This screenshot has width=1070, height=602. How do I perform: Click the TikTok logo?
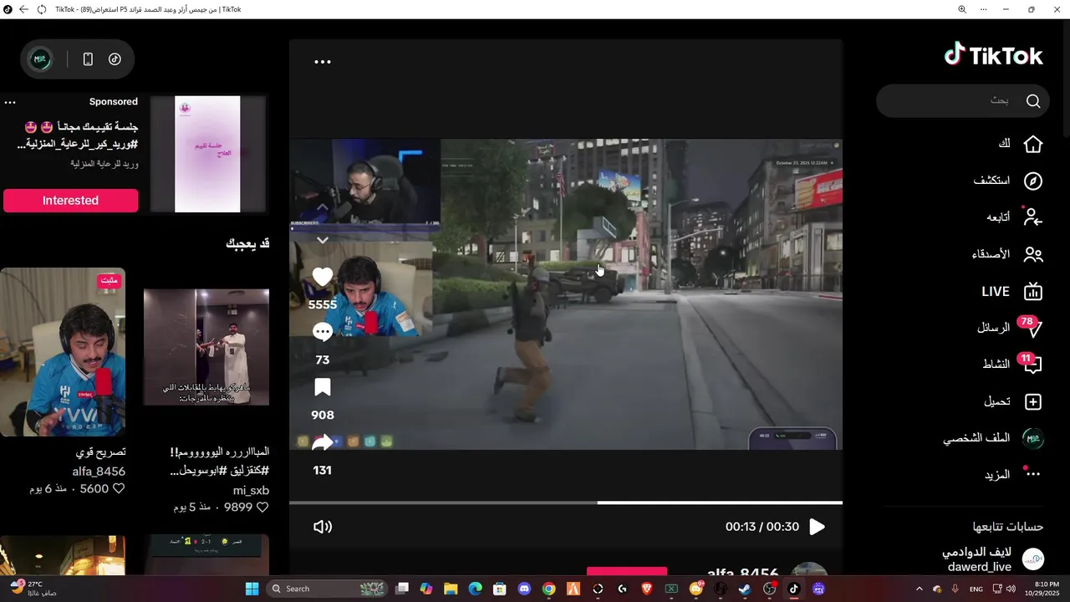[993, 55]
